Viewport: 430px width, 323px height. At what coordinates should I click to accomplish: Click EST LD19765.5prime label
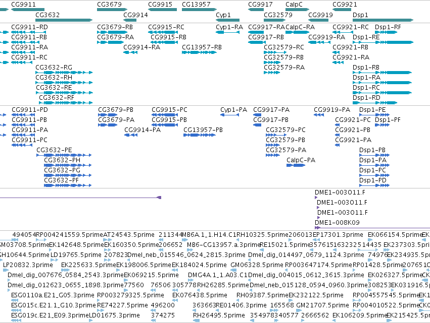coord(76,254)
